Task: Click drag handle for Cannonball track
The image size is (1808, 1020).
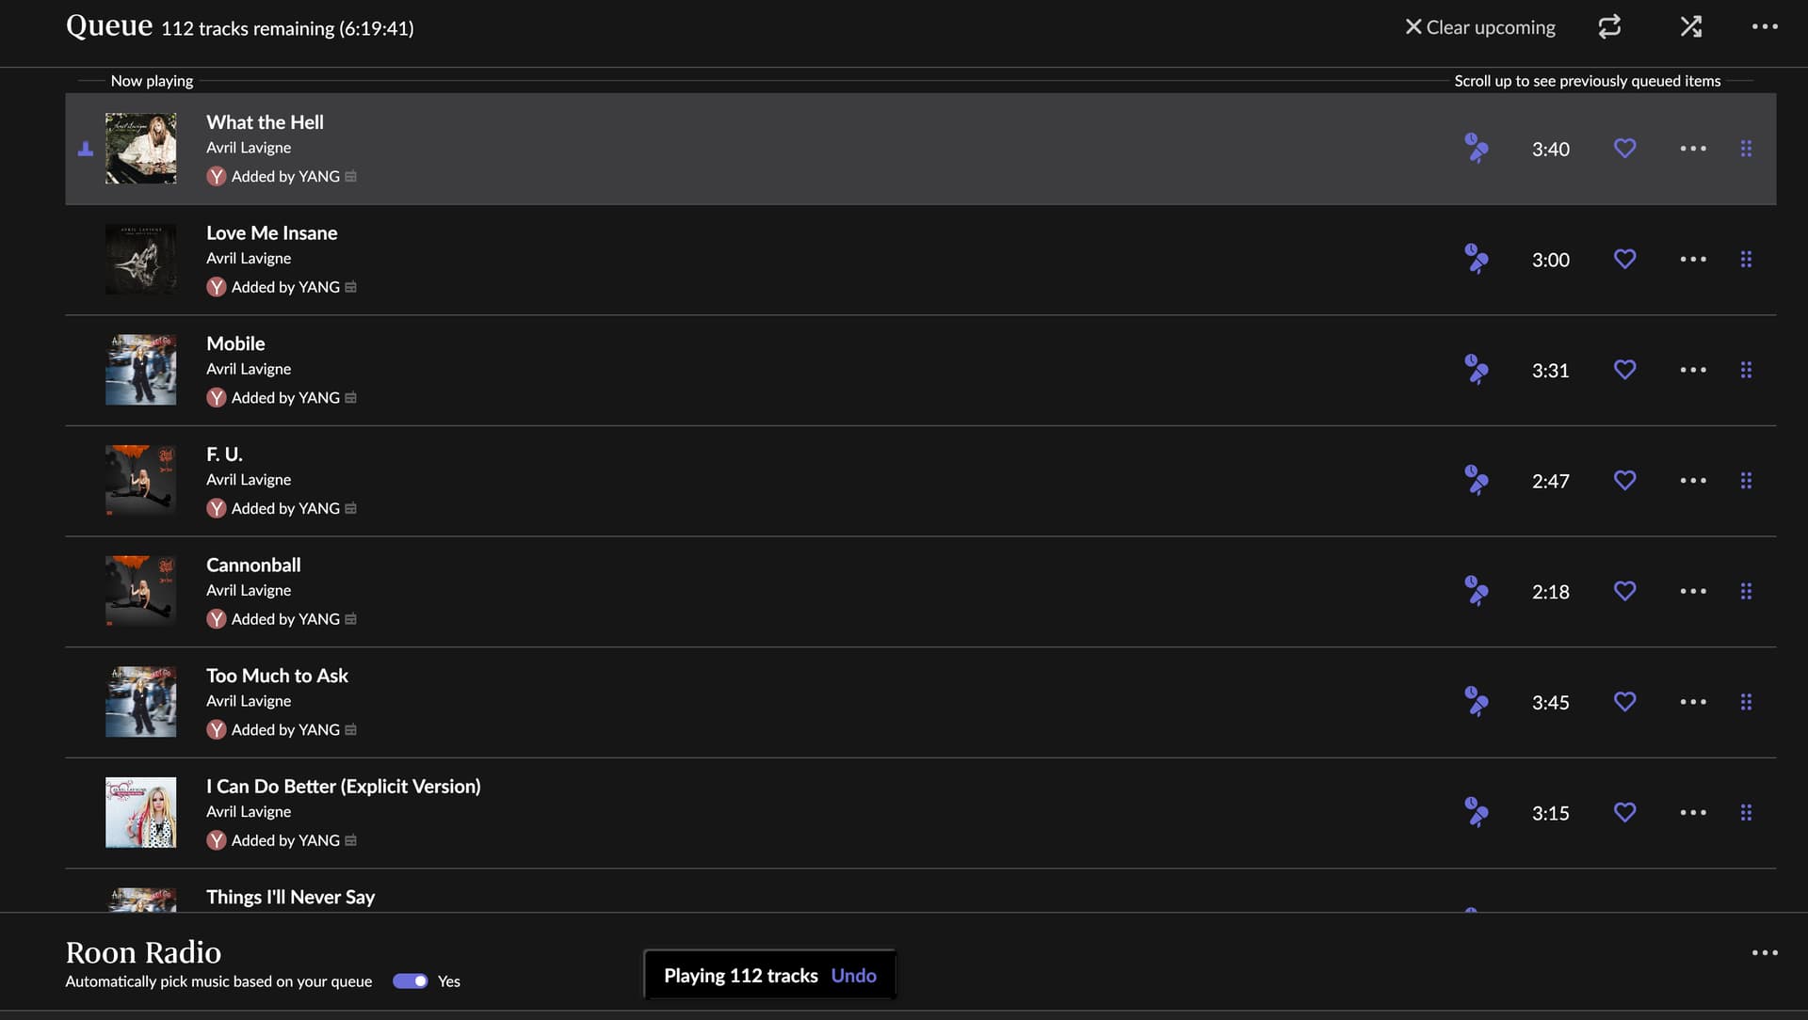Action: 1746,591
